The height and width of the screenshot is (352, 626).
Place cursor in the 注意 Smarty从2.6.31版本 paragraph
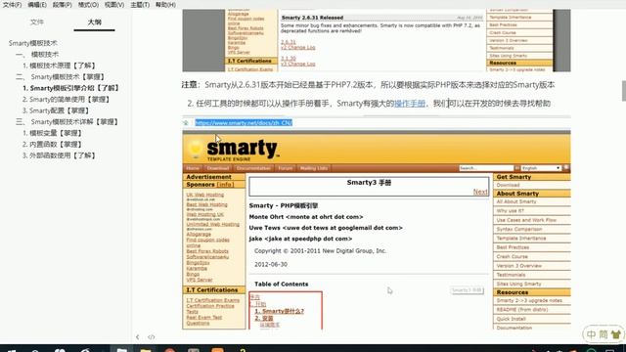pos(368,85)
